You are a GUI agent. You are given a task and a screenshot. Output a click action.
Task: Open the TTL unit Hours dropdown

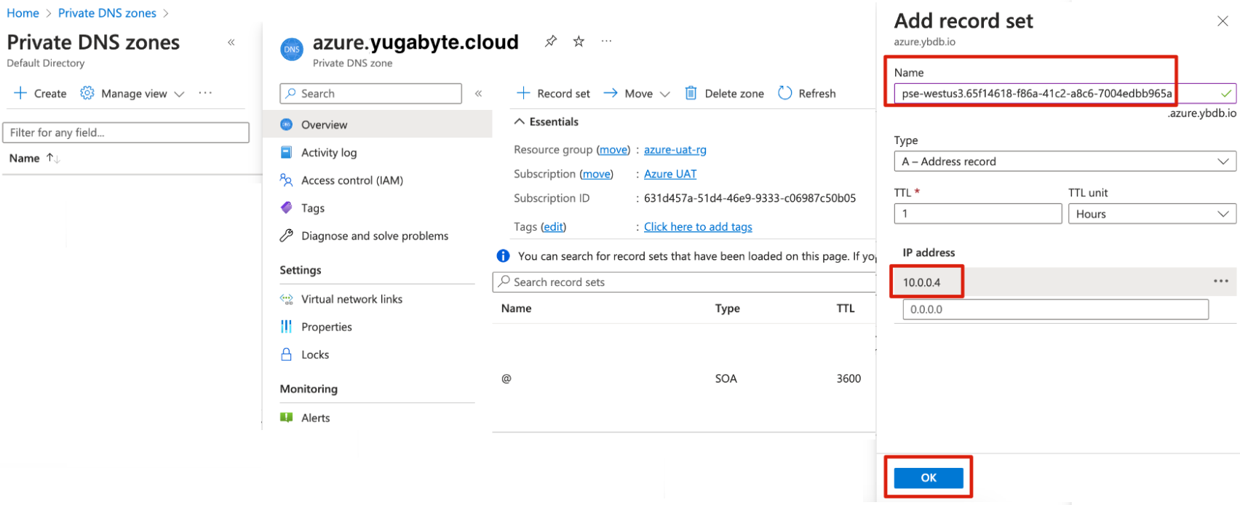(1151, 214)
